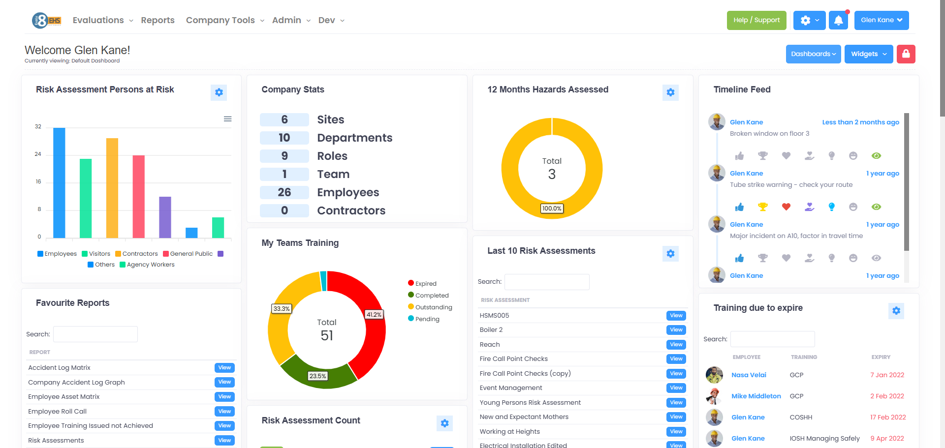View the Accident Log Matrix report
Viewport: 945px width, 448px height.
click(x=224, y=368)
